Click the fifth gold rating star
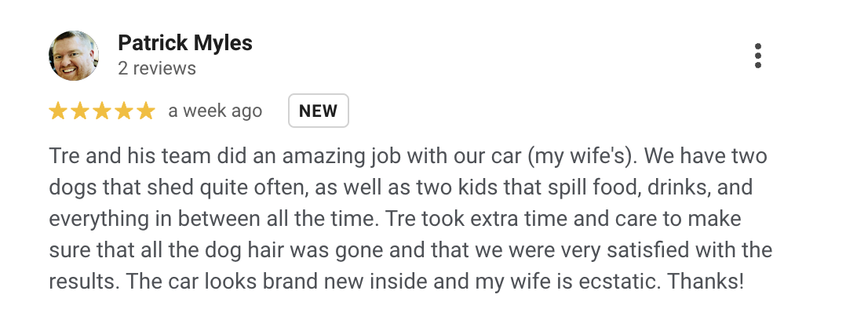The image size is (846, 320). (x=146, y=111)
